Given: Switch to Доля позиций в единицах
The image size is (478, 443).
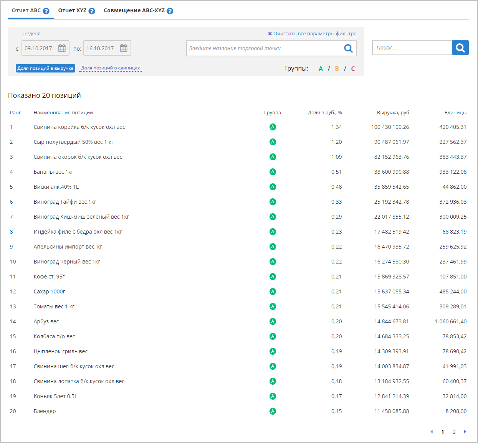Looking at the screenshot, I should click(110, 68).
